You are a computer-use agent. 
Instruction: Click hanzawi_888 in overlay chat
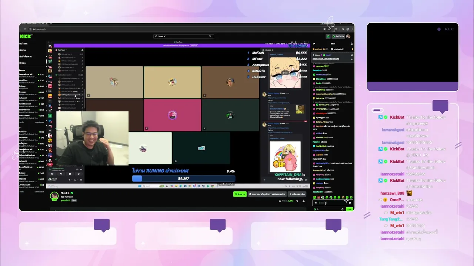[x=392, y=193]
